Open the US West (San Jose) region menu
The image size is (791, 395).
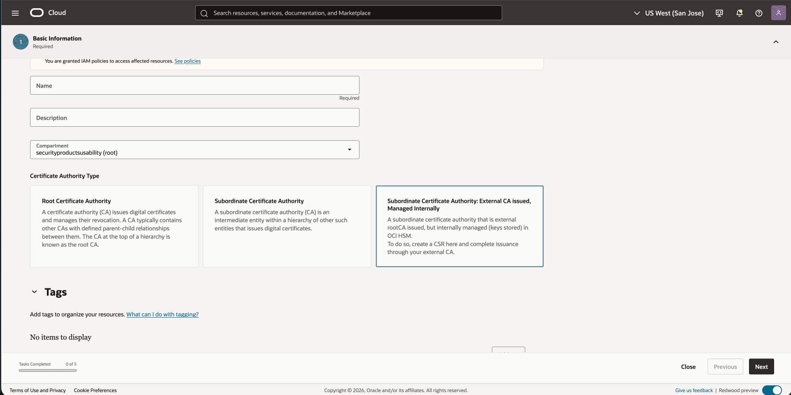(x=668, y=13)
